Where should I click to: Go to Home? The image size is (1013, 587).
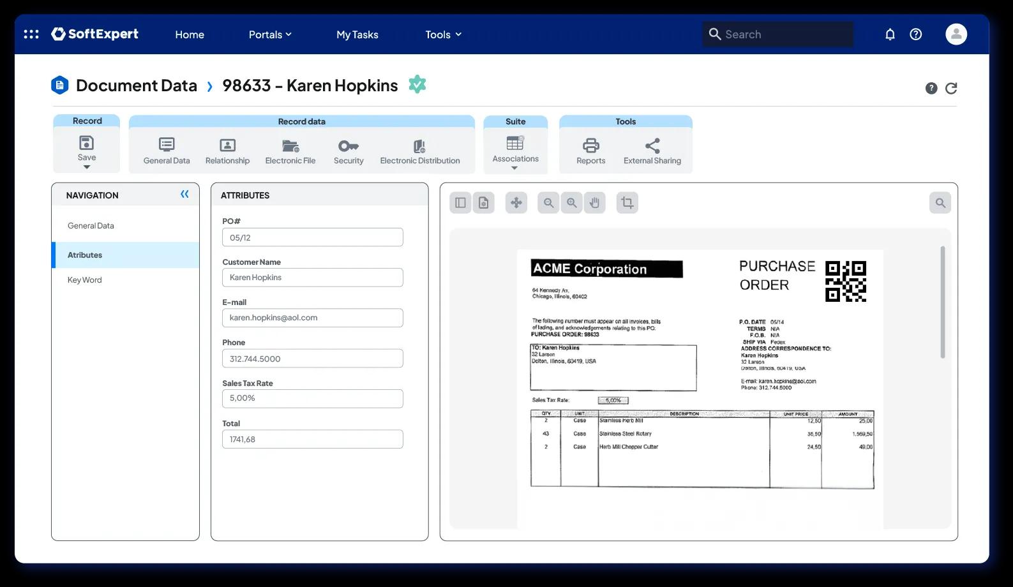pos(190,34)
